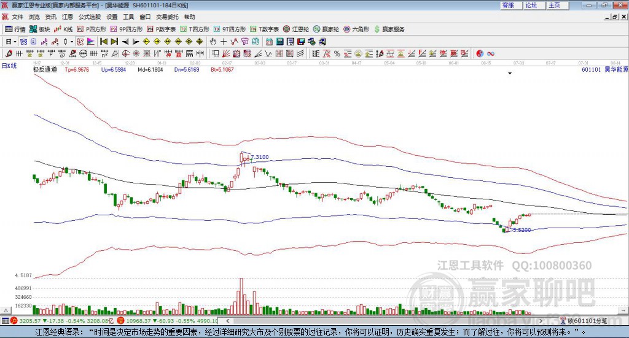Open the calculator icon in toolbar
The image size is (629, 338).
pos(279,42)
